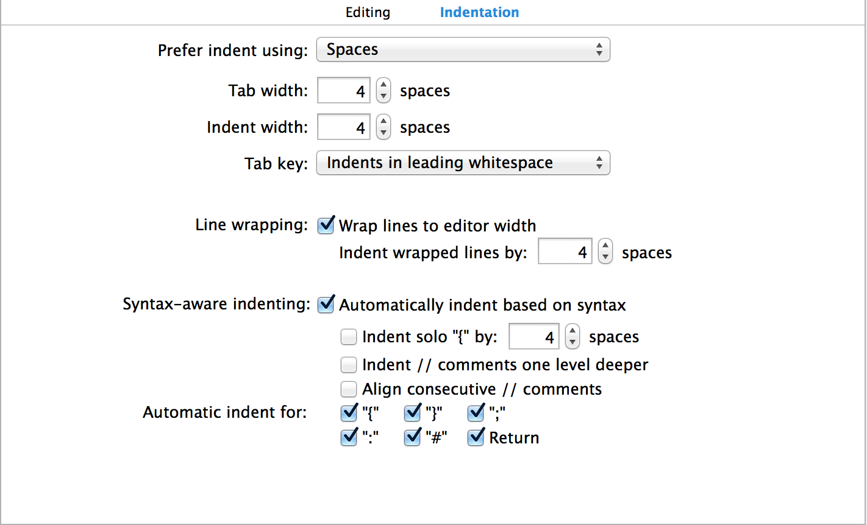Viewport: 867px width, 525px height.
Task: Change wrapped lines indent with stepper
Action: [x=605, y=252]
